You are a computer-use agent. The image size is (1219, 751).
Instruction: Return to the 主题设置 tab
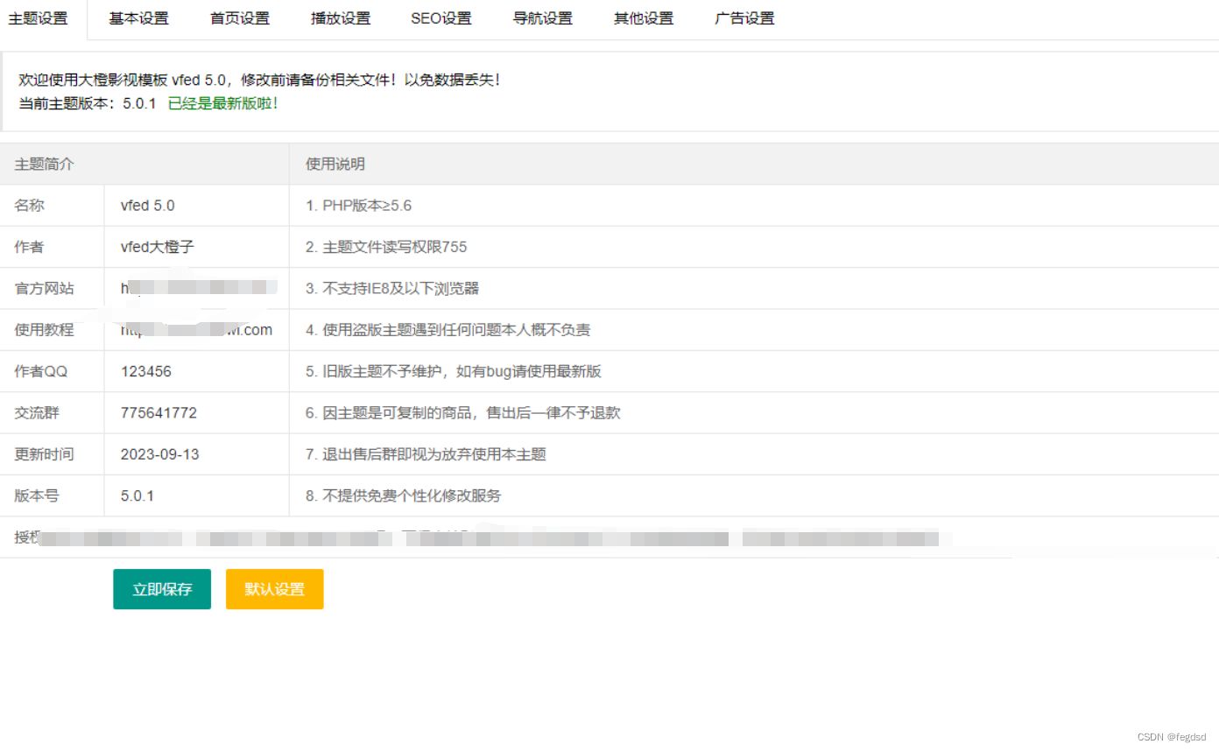tap(41, 18)
